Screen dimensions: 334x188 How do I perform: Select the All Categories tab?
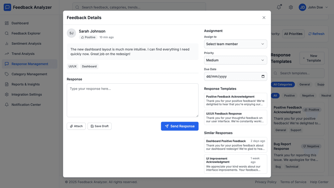point(283,84)
